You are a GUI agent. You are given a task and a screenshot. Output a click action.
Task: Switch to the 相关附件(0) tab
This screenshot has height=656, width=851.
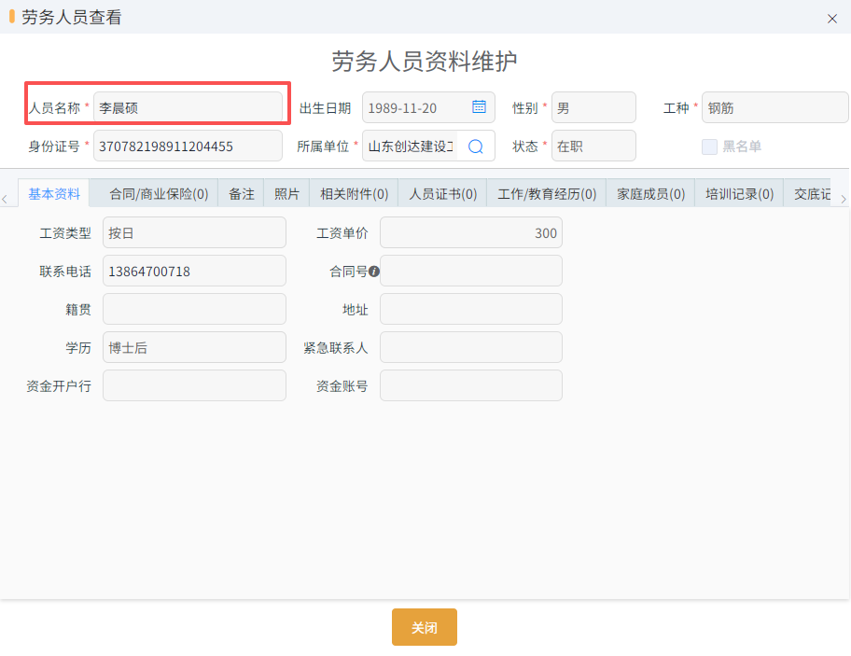click(x=354, y=194)
